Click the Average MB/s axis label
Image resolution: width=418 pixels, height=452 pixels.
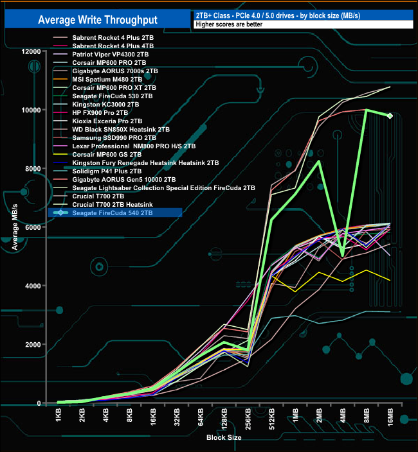pyautogui.click(x=15, y=227)
